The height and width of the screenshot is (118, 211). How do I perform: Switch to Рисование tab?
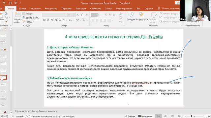(x=35, y=9)
